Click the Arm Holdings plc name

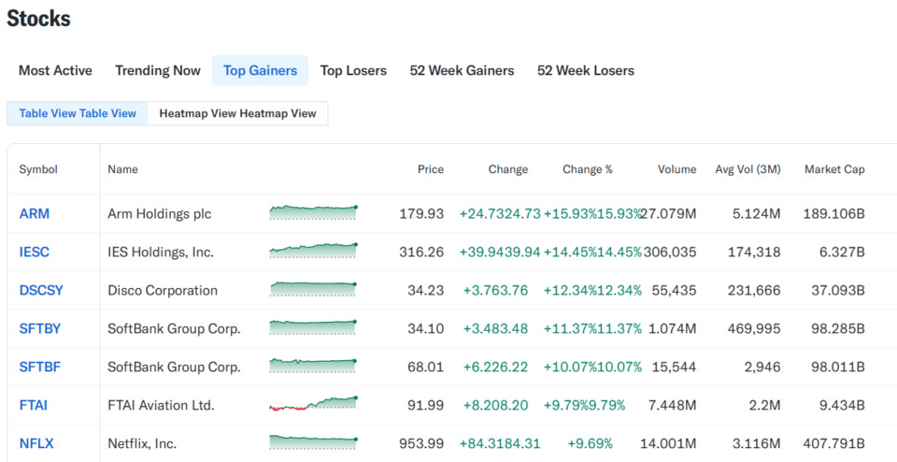(160, 214)
